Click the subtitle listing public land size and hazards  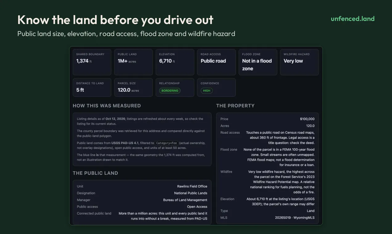tap(126, 34)
